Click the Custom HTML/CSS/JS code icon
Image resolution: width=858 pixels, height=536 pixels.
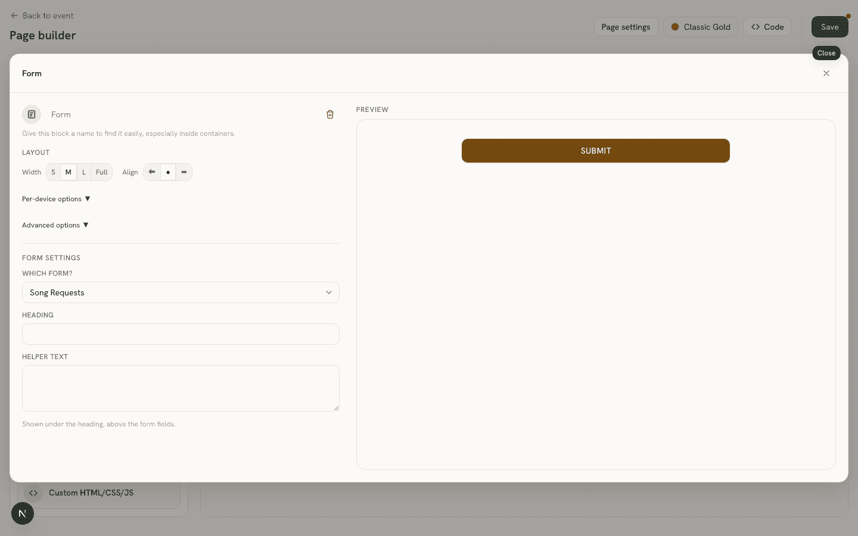(33, 493)
